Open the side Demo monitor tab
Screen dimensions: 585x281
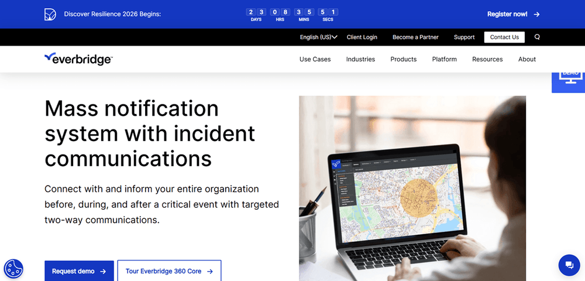coord(569,79)
